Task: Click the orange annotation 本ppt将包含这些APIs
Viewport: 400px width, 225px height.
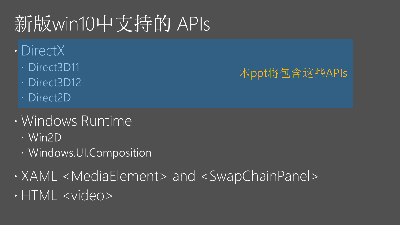Action: coord(293,73)
